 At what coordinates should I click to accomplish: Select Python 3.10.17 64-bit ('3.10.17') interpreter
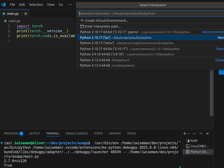pos(151,49)
